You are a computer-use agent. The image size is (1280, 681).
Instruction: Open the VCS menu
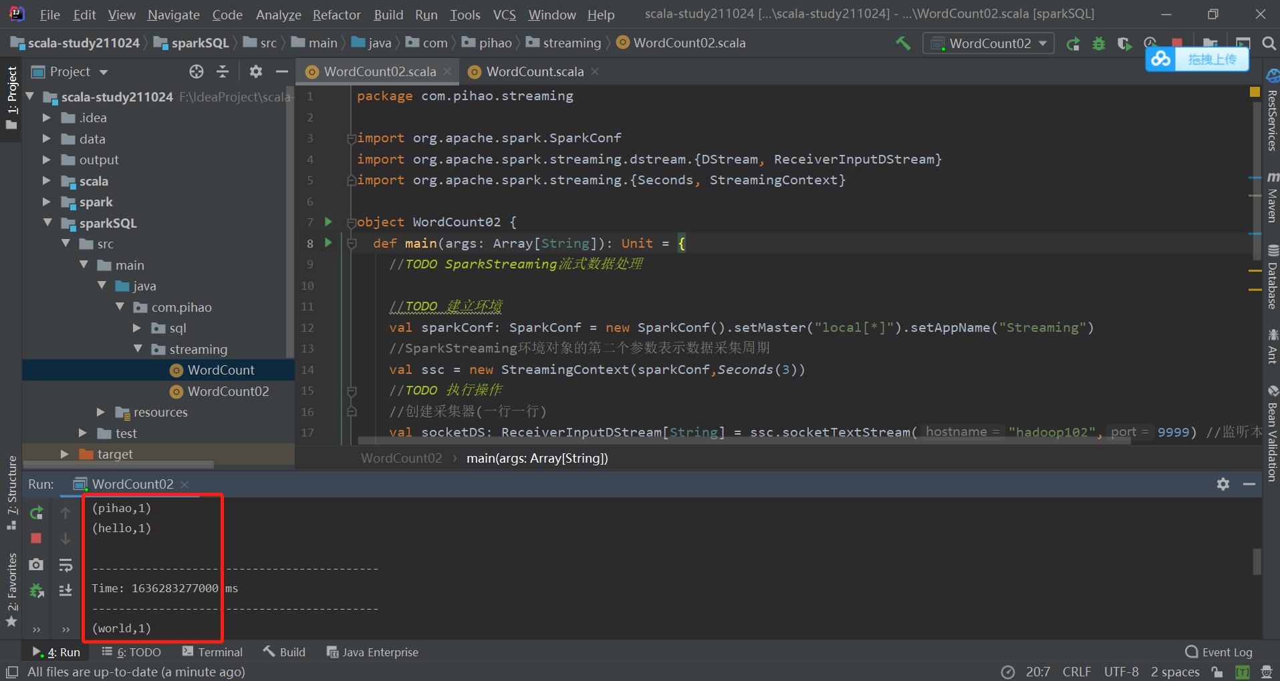pos(504,15)
